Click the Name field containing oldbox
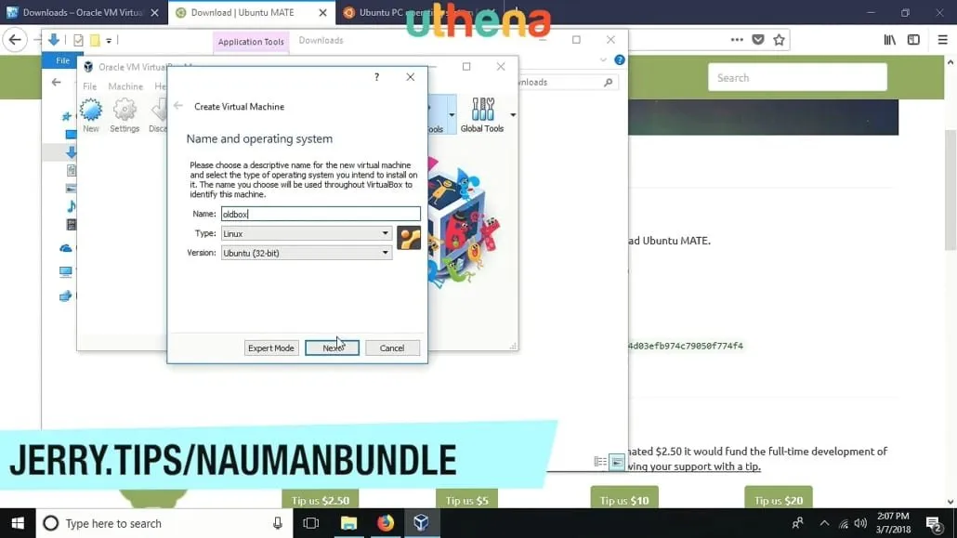Screen dimensions: 957x538 321,214
